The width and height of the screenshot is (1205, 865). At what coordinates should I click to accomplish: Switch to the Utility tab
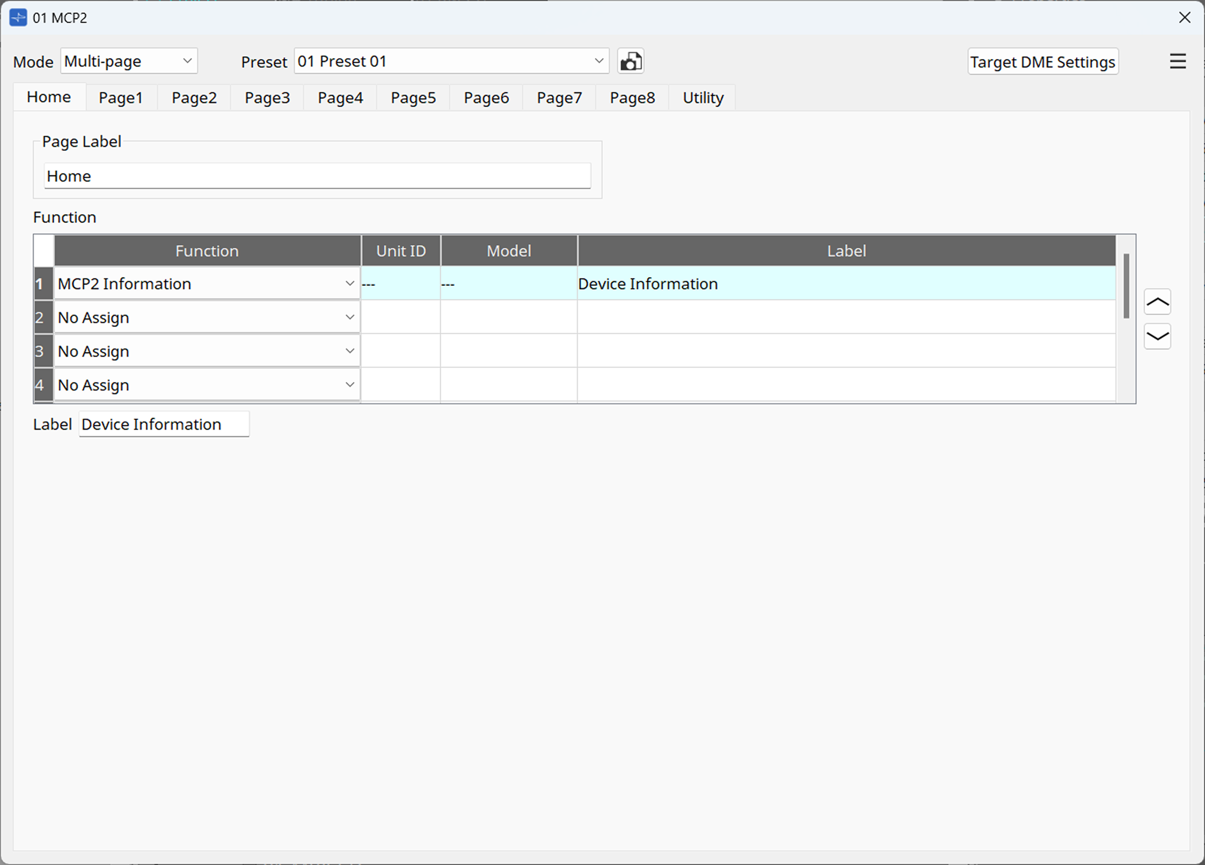coord(702,97)
